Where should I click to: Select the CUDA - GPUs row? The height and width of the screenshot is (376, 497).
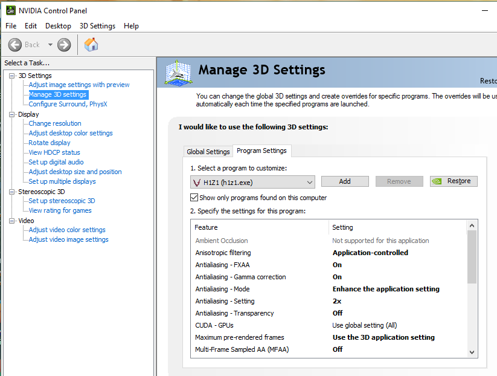pyautogui.click(x=329, y=325)
